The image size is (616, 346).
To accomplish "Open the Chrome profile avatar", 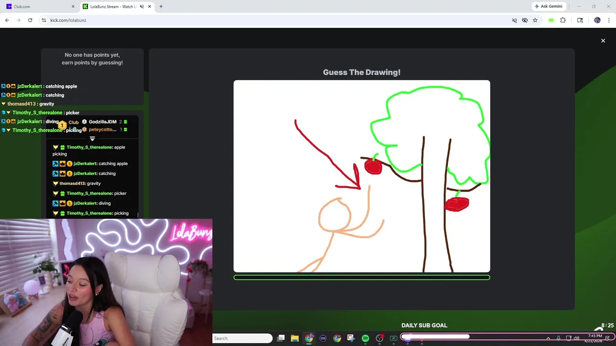I will click(597, 20).
